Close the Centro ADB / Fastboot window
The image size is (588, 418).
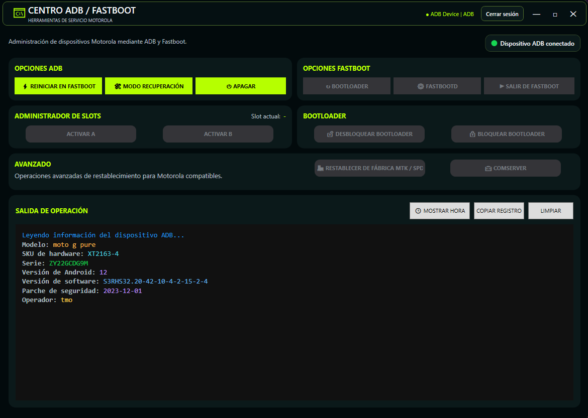click(573, 14)
